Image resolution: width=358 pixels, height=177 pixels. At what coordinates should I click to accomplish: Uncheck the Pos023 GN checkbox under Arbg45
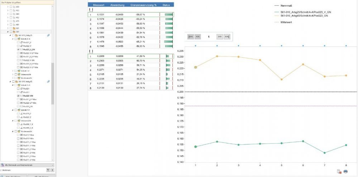pyautogui.click(x=18, y=96)
